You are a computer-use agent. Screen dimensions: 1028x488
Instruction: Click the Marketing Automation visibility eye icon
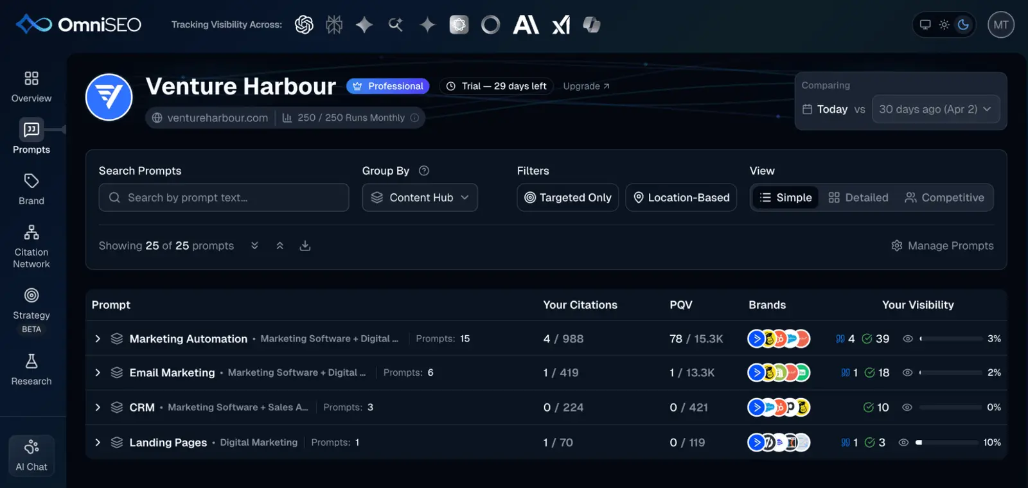(x=908, y=338)
